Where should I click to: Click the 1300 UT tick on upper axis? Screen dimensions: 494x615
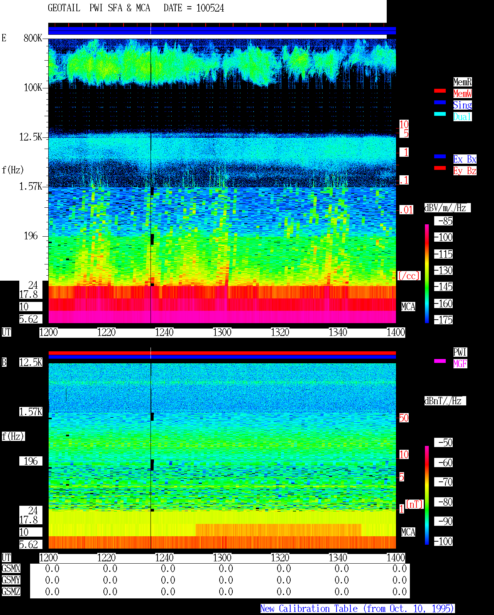[222, 332]
